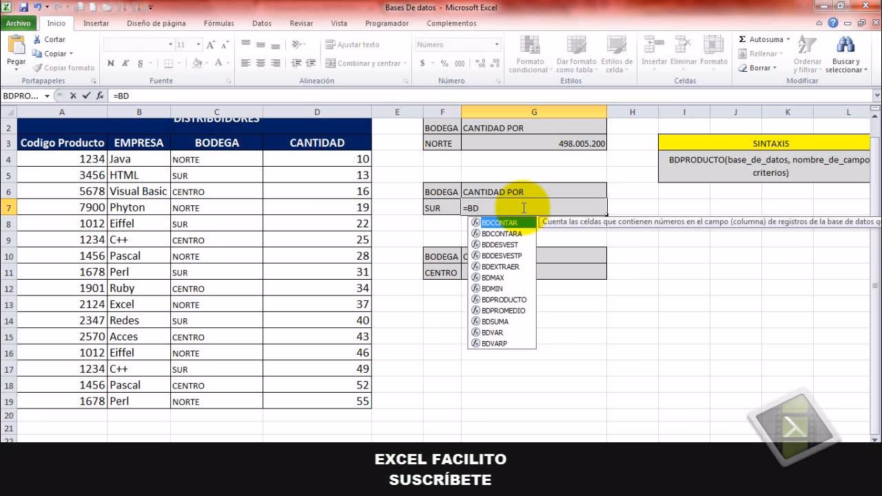
Task: Click the Cortar scissors icon
Action: click(37, 39)
